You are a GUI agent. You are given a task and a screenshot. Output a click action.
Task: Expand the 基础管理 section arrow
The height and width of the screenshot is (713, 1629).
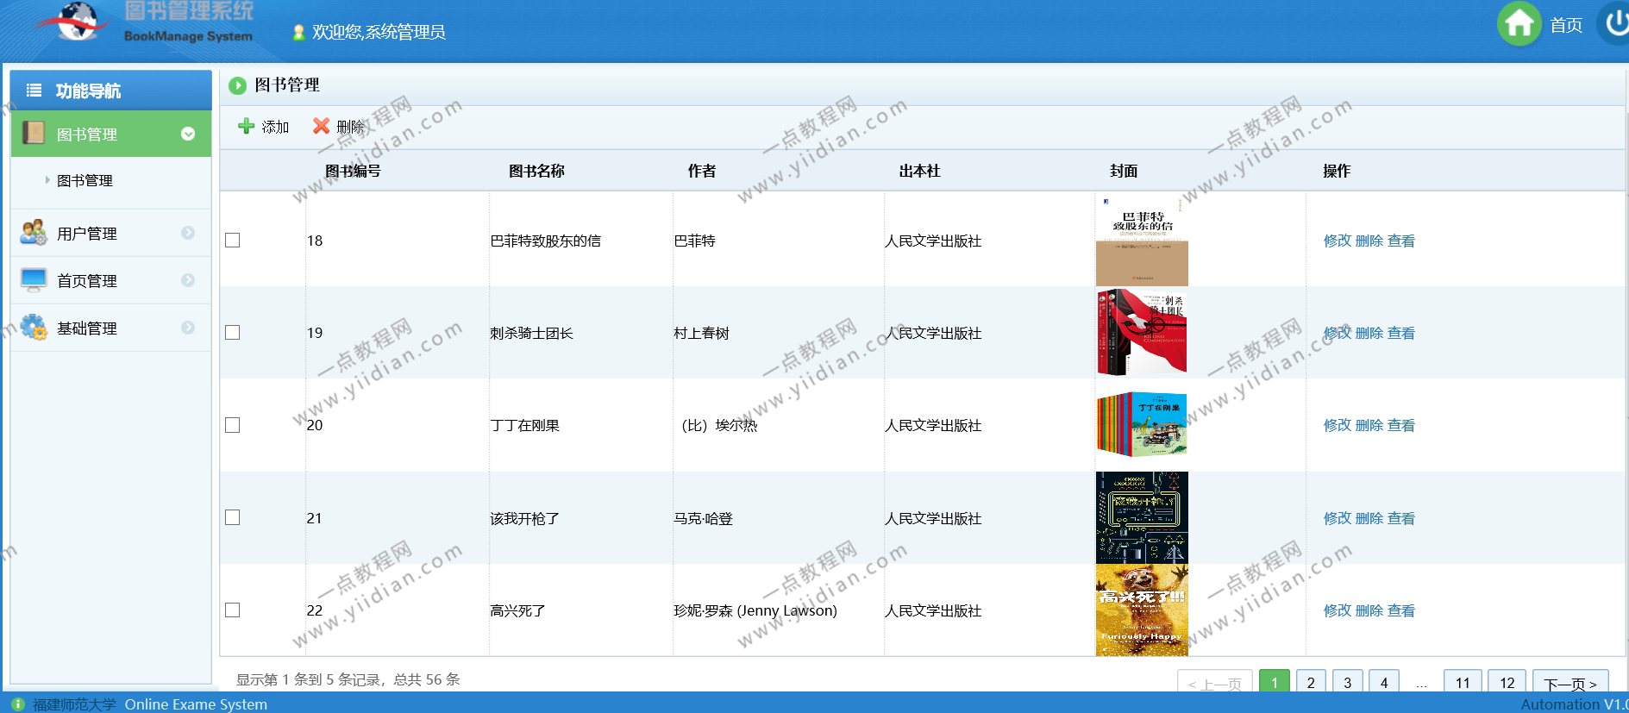(x=188, y=328)
